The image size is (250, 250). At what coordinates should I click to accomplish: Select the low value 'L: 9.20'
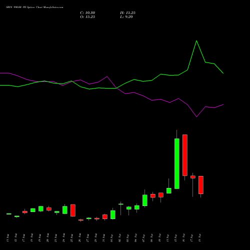point(126,17)
